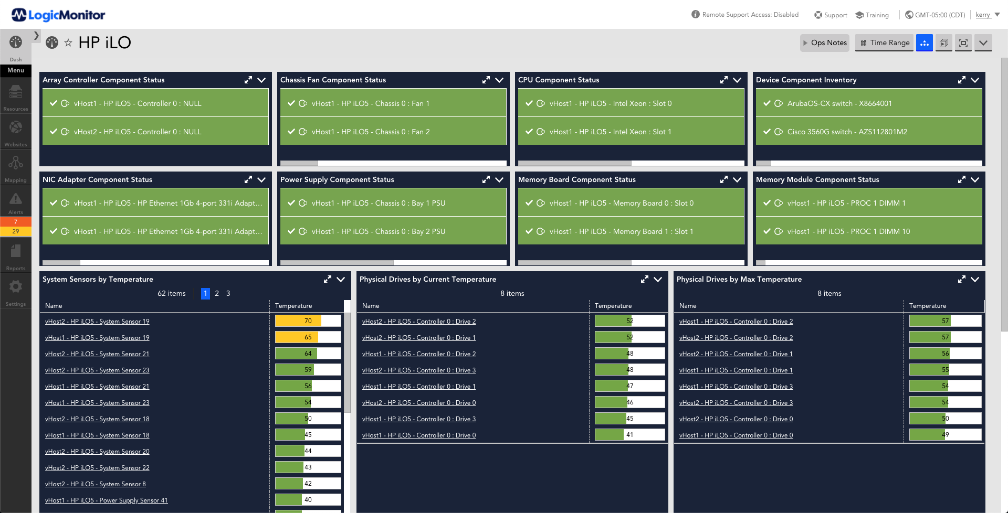Image resolution: width=1008 pixels, height=513 pixels.
Task: Open the Mapping view
Action: tap(15, 167)
